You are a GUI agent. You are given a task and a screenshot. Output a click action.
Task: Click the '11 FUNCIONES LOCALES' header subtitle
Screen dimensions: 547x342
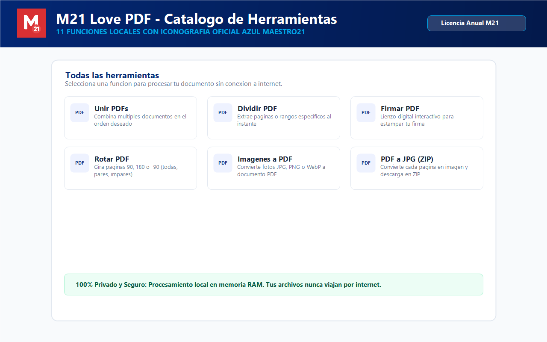tap(181, 32)
